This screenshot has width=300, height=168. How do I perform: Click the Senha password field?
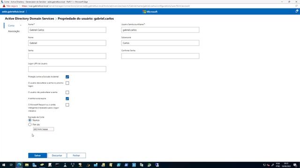[67, 56]
